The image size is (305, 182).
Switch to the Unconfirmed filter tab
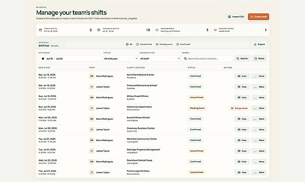point(144,44)
